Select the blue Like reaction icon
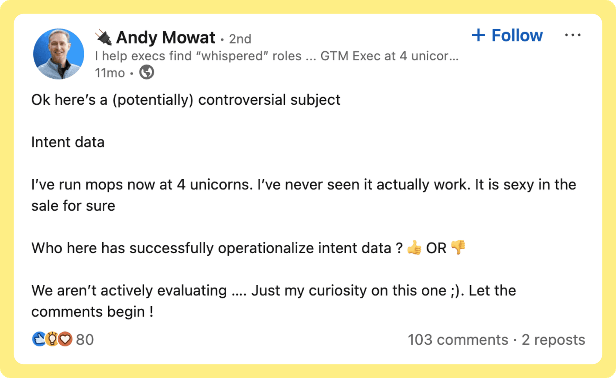Image resolution: width=616 pixels, height=378 pixels. [39, 339]
